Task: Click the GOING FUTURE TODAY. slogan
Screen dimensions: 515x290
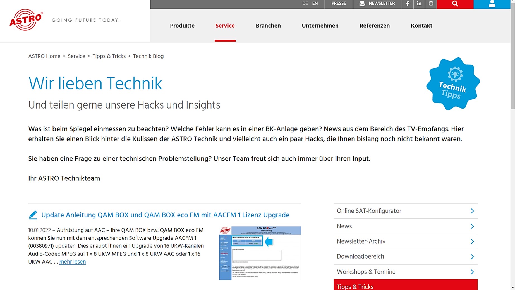Action: (x=86, y=20)
